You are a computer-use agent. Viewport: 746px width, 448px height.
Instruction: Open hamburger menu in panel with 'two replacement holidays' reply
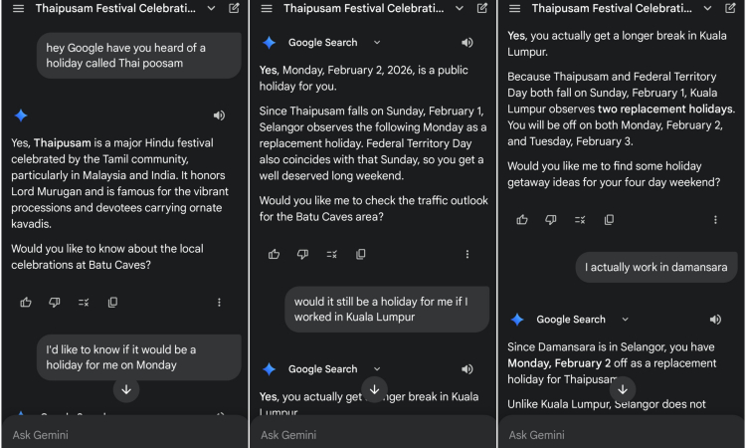coord(515,9)
